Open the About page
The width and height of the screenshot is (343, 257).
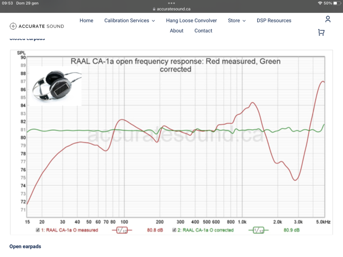(x=176, y=31)
